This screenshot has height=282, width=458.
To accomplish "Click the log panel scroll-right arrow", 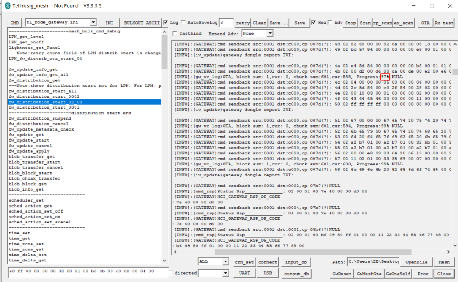I will 448,252.
